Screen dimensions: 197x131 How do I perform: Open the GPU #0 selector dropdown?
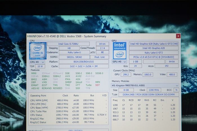point(119,62)
